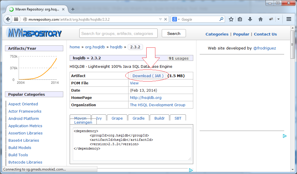Viewport: 297px width, 174px height.
Task: Click the vertical scrollbar thumb
Action: pos(292,45)
